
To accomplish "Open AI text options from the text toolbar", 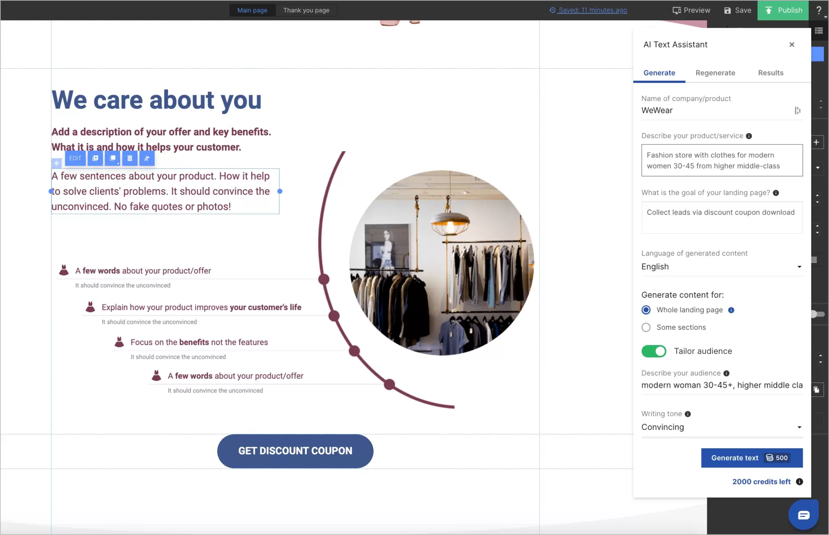I will click(x=147, y=158).
